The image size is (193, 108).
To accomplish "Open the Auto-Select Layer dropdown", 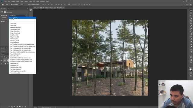I will pyautogui.click(x=22, y=4).
